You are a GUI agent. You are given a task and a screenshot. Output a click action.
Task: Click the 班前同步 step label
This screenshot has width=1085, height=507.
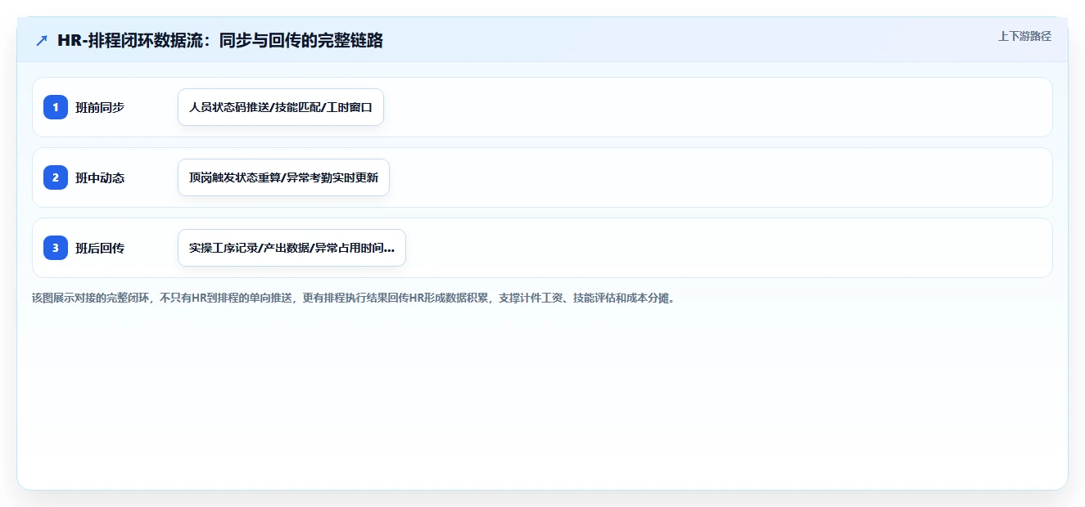[100, 107]
